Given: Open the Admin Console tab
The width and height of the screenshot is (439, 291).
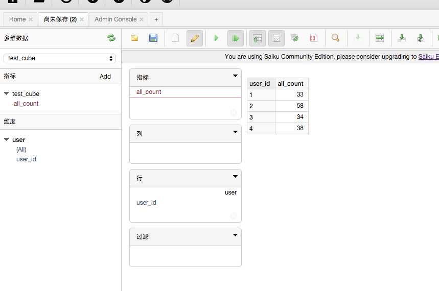Looking at the screenshot, I should tap(115, 19).
